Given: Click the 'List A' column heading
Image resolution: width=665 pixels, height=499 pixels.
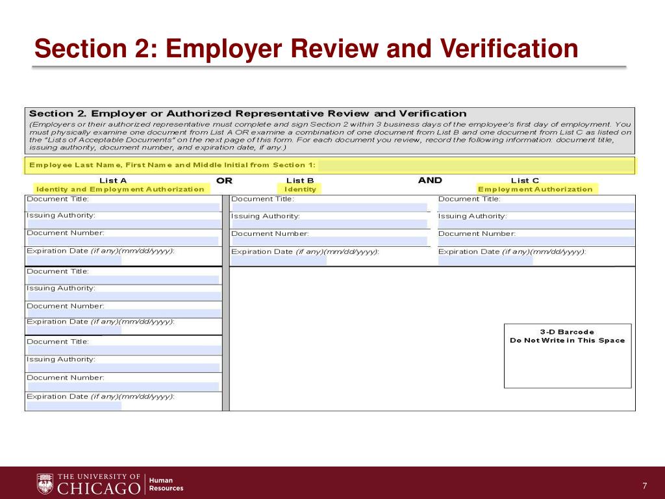Looking at the screenshot, I should [x=113, y=181].
